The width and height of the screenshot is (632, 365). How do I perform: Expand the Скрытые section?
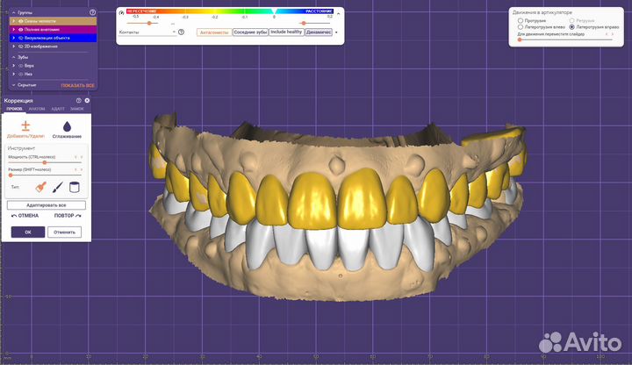pyautogui.click(x=13, y=85)
